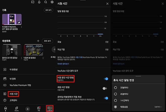Open settings gear icon
Viewport: 166px width, 112px height.
pos(52,2)
